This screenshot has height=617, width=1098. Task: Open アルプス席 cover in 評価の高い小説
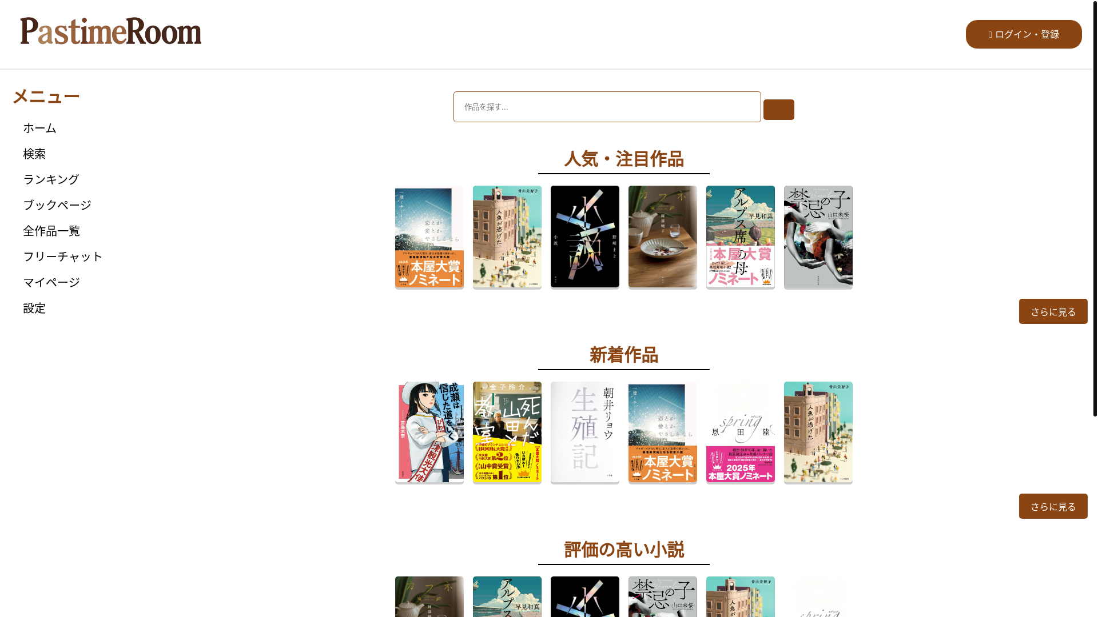[507, 596]
